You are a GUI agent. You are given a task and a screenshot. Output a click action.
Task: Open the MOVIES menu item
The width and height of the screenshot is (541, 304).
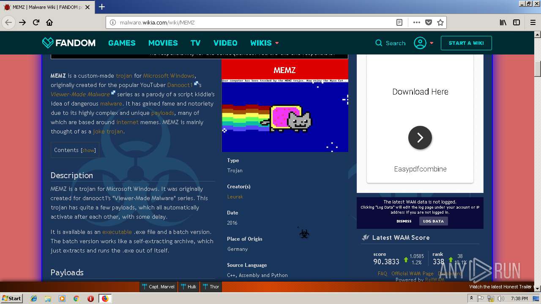pyautogui.click(x=163, y=43)
